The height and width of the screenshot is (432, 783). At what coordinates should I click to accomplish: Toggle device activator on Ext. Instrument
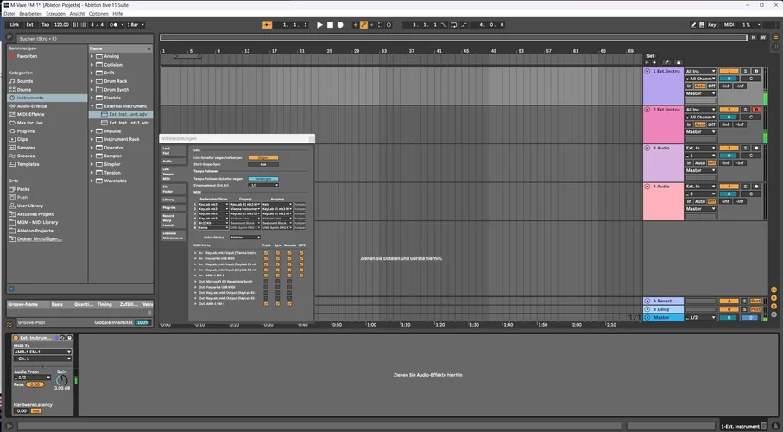click(16, 338)
